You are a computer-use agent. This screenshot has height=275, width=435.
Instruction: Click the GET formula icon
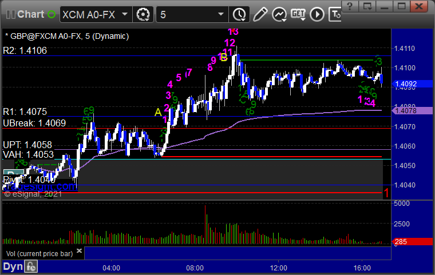coord(298,14)
